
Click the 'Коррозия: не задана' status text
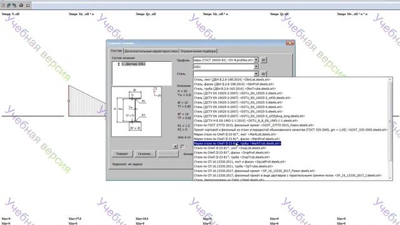coord(127,164)
